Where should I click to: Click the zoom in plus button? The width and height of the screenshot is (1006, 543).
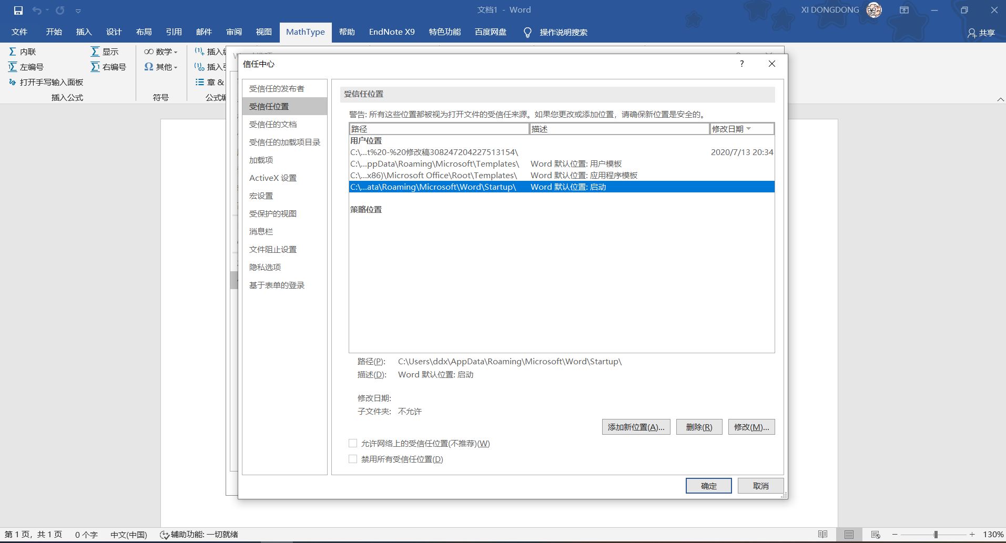pos(972,535)
